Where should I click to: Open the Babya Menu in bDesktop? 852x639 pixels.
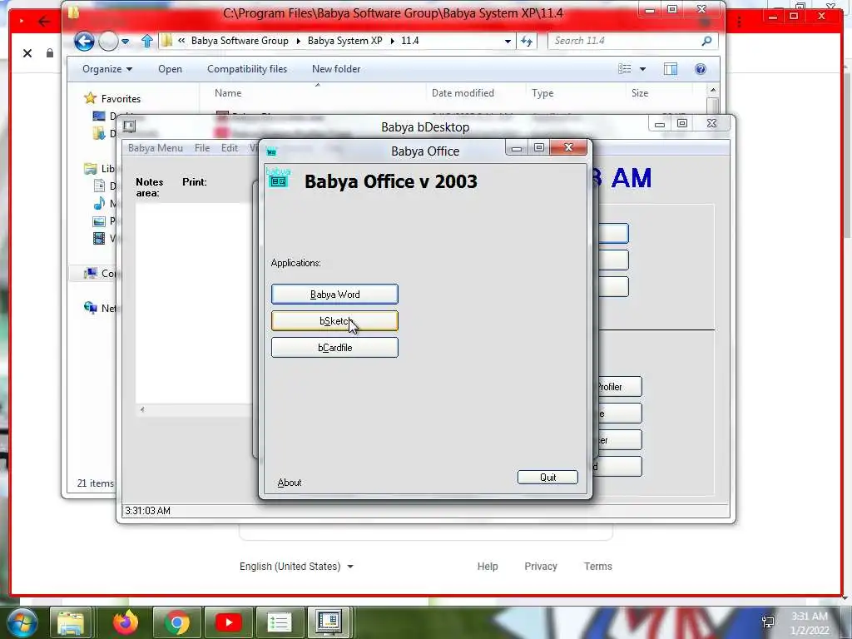(156, 148)
